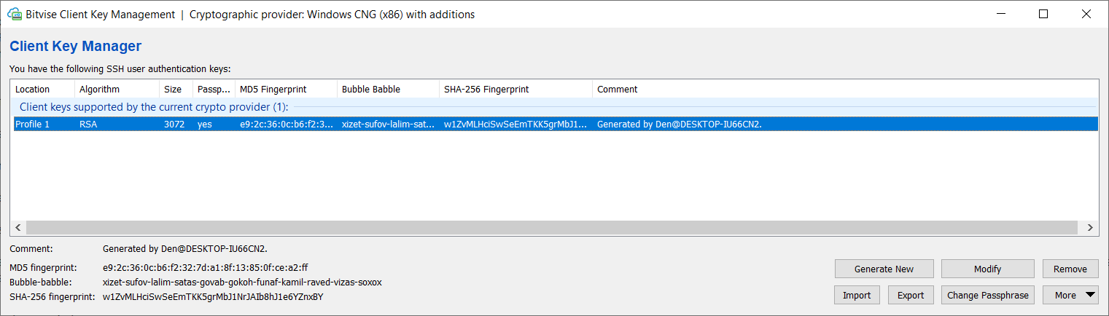Sort by the Algorithm column header

117,89
